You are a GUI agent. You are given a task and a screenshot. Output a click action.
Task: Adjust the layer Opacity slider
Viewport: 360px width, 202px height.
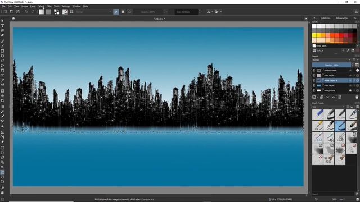tap(331, 65)
